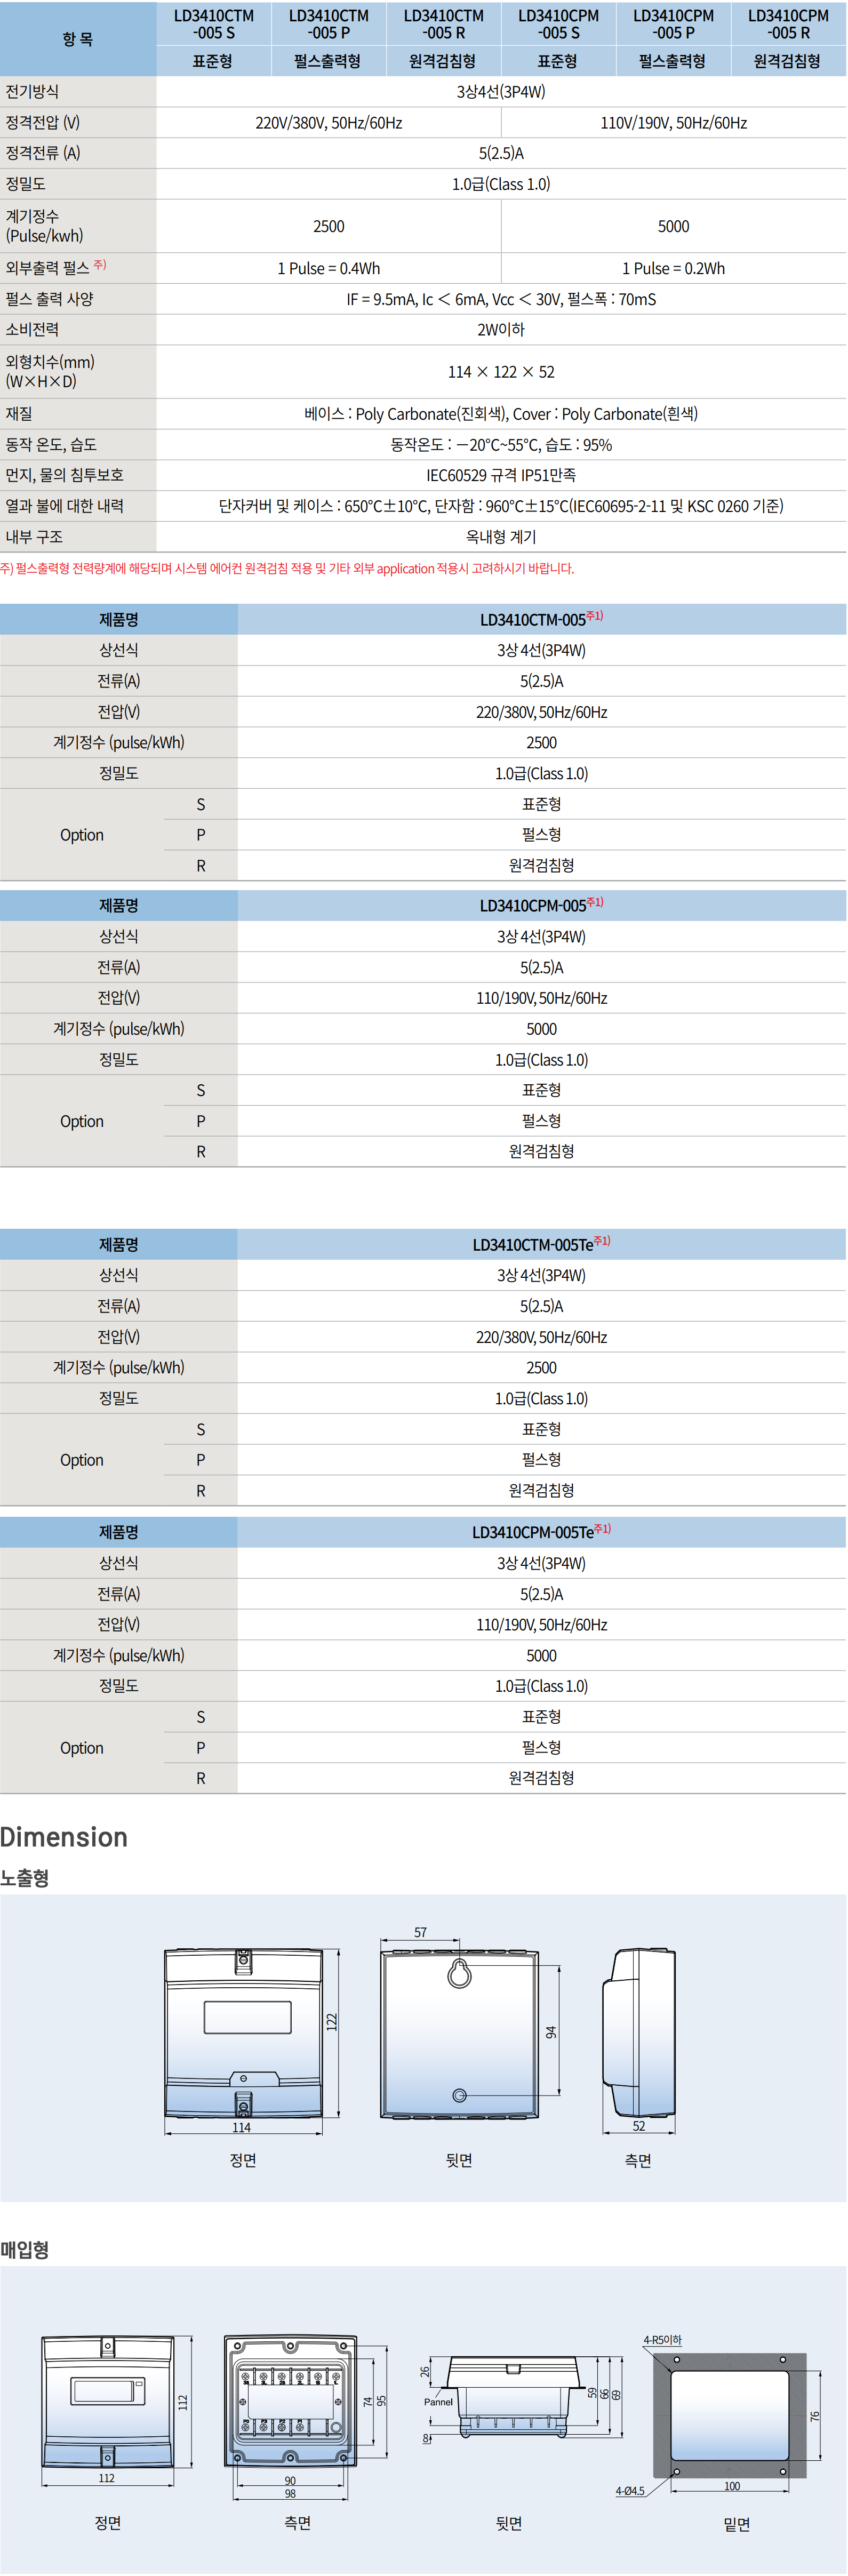The image size is (848, 2576).
Task: Select the LD3410CTM-005Te product name row
Action: (540, 1244)
